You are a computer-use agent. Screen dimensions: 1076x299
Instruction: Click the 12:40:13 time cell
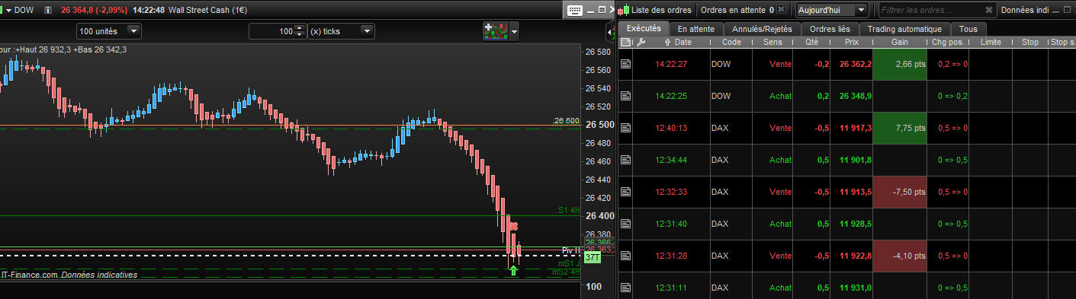point(672,128)
